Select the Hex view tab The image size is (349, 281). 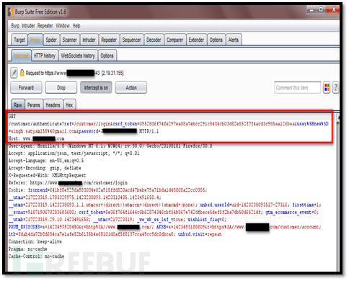point(69,105)
